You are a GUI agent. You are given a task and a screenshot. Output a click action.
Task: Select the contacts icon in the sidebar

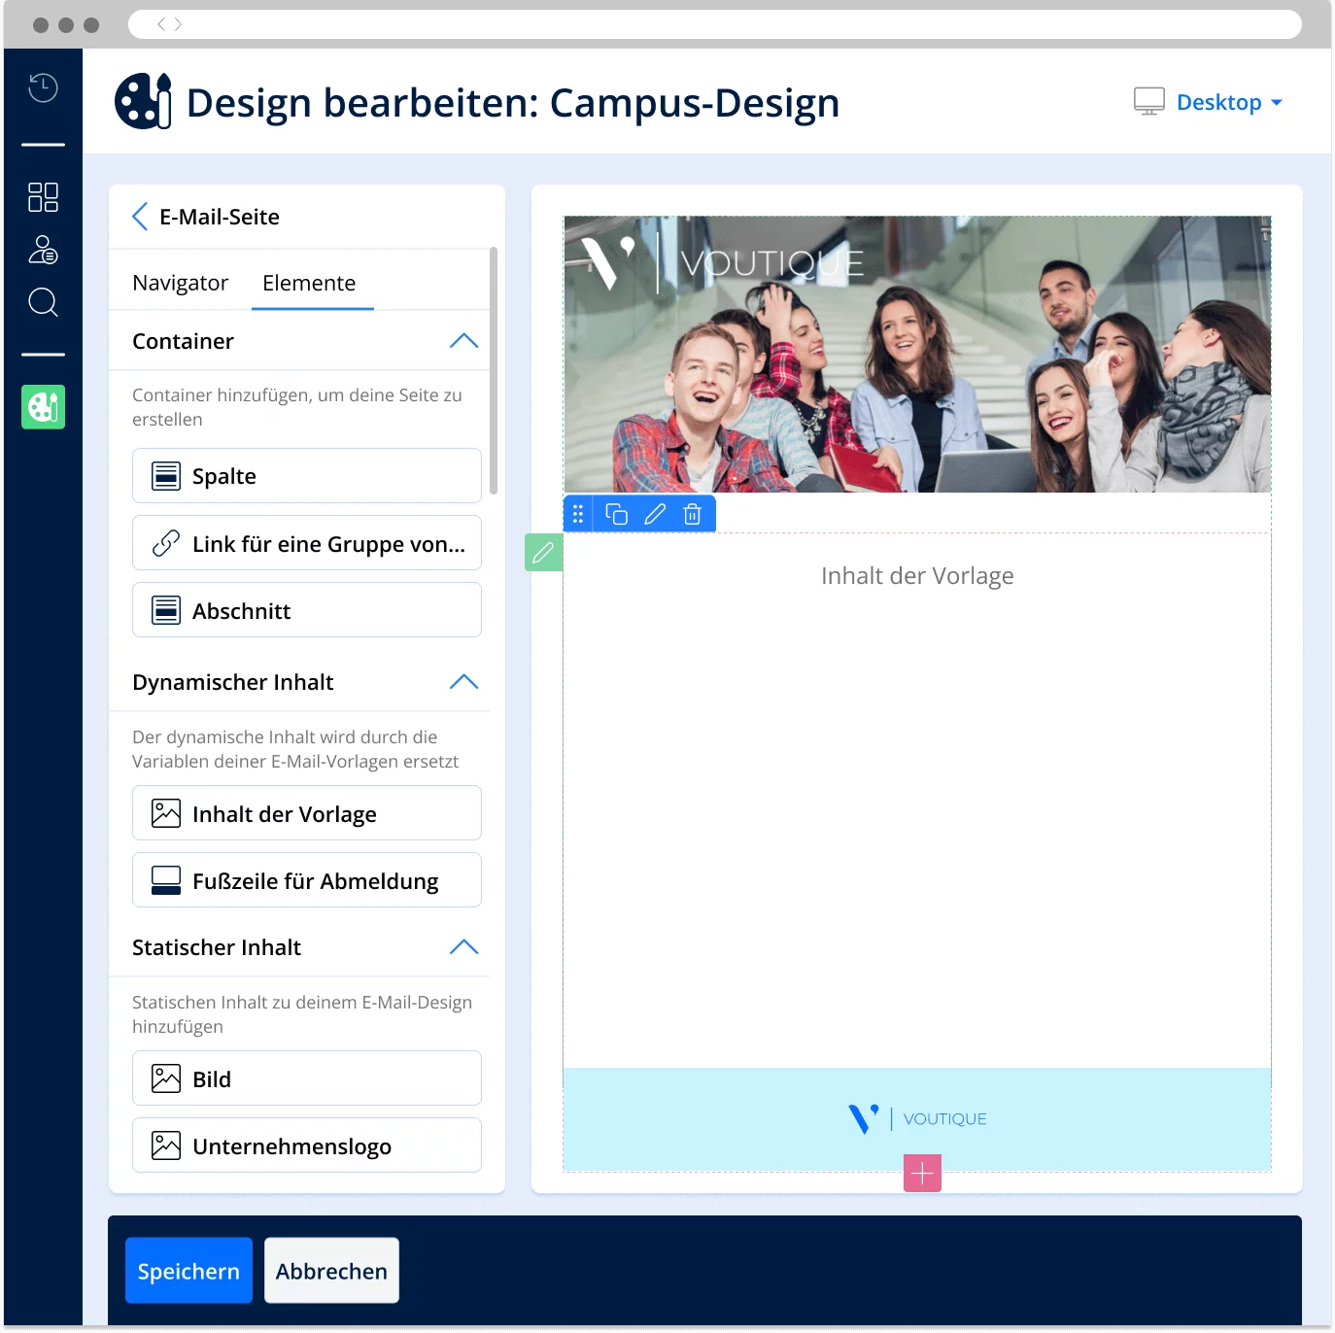pos(43,251)
